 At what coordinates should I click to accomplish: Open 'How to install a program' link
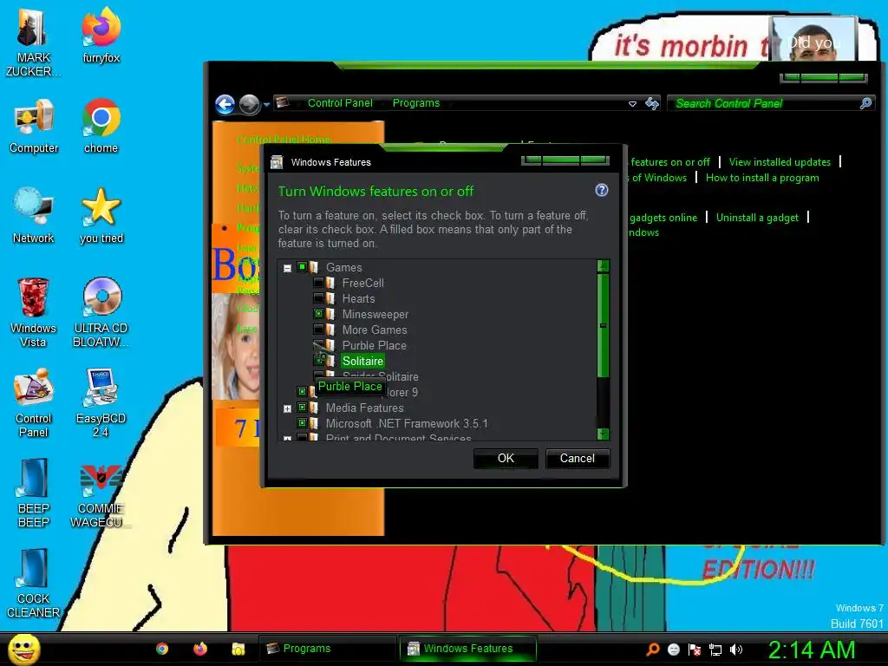[x=761, y=178]
